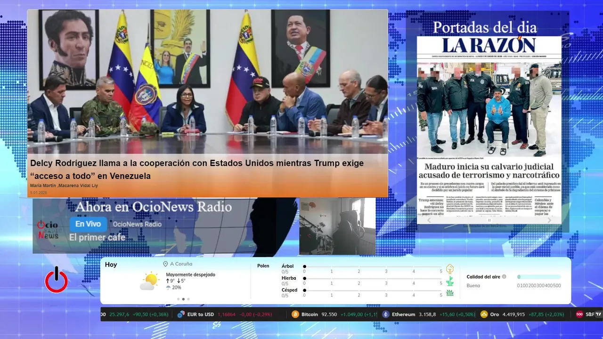Click the Césped lawn pollen icon
Viewport: 603px width, 339px height.
coord(450,293)
